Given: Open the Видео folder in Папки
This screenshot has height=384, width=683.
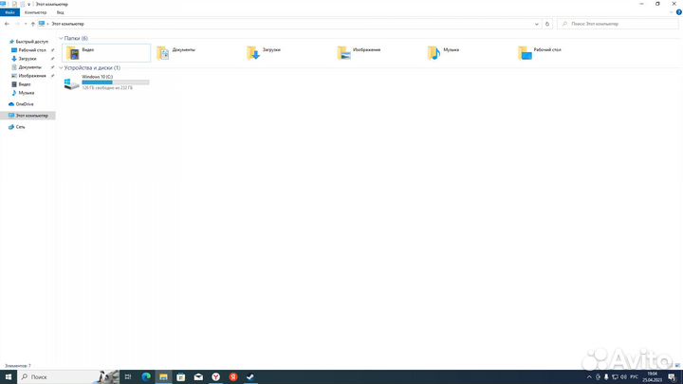Looking at the screenshot, I should [106, 53].
